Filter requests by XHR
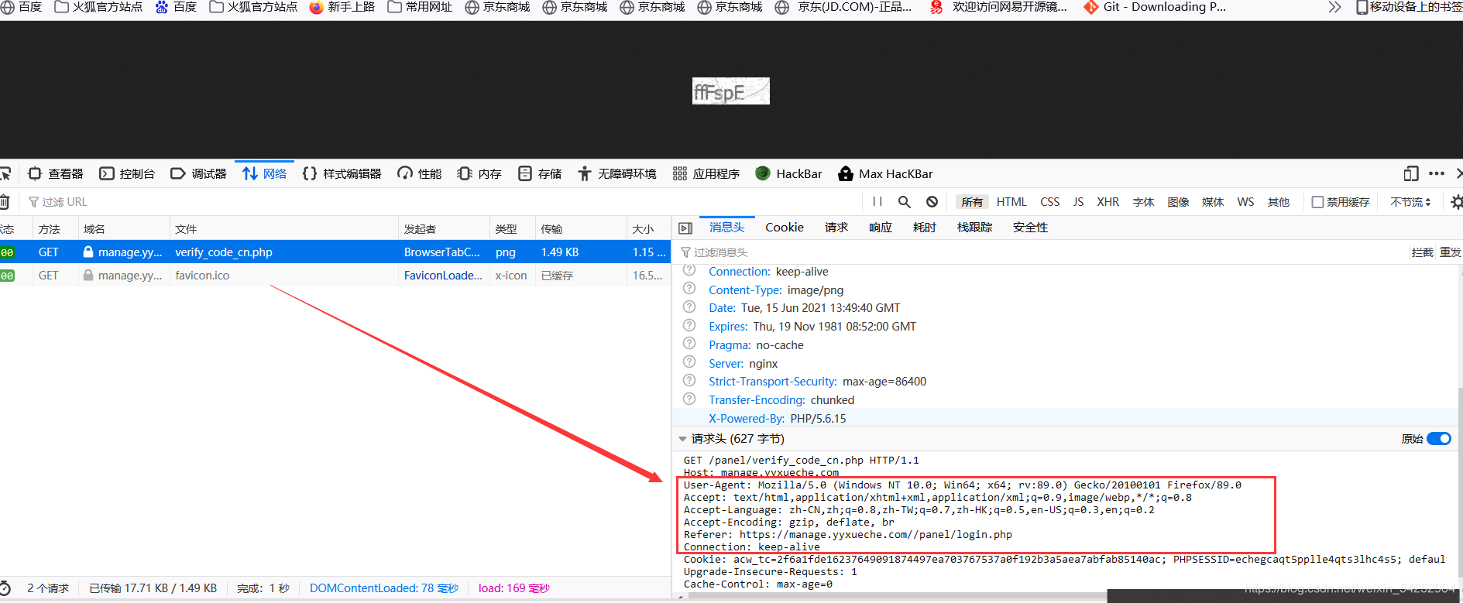 (x=1108, y=201)
